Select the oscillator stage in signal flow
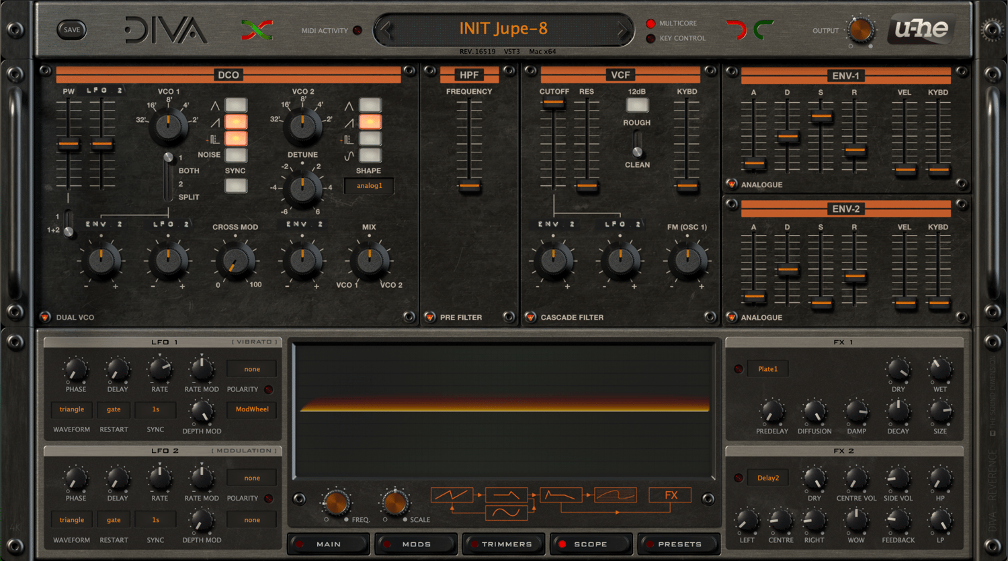 click(x=452, y=495)
